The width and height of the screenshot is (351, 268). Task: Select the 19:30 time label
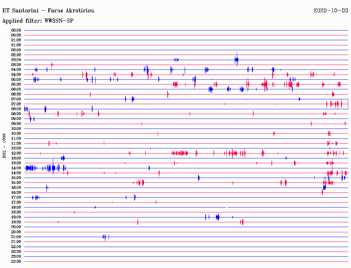click(x=16, y=222)
